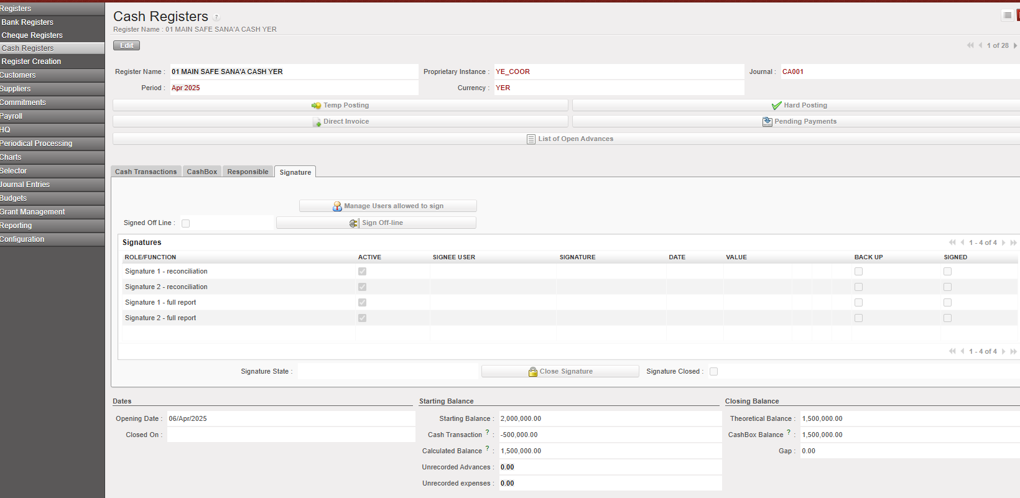The height and width of the screenshot is (498, 1020).
Task: Click help icon next to Cash Transaction
Action: [x=487, y=433]
